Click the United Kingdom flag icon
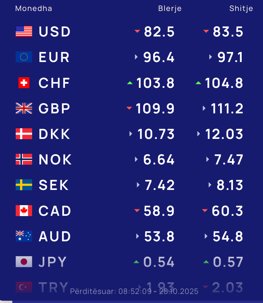 pos(24,108)
